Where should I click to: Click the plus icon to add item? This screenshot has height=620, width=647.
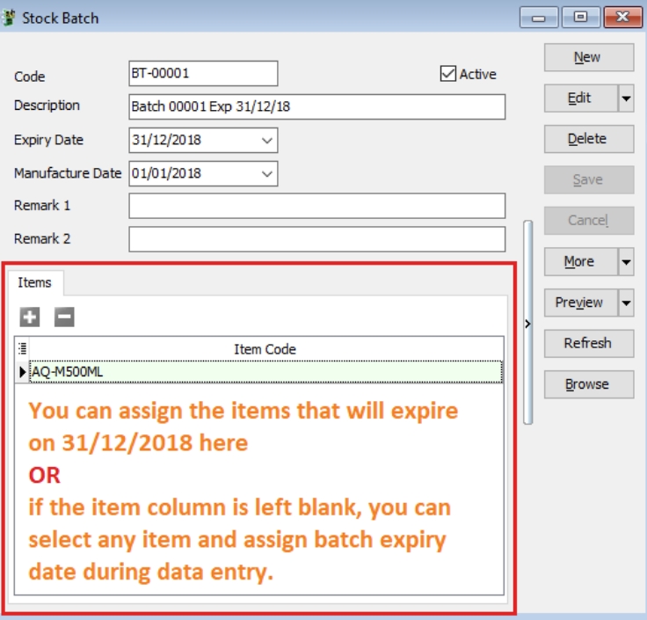(30, 317)
